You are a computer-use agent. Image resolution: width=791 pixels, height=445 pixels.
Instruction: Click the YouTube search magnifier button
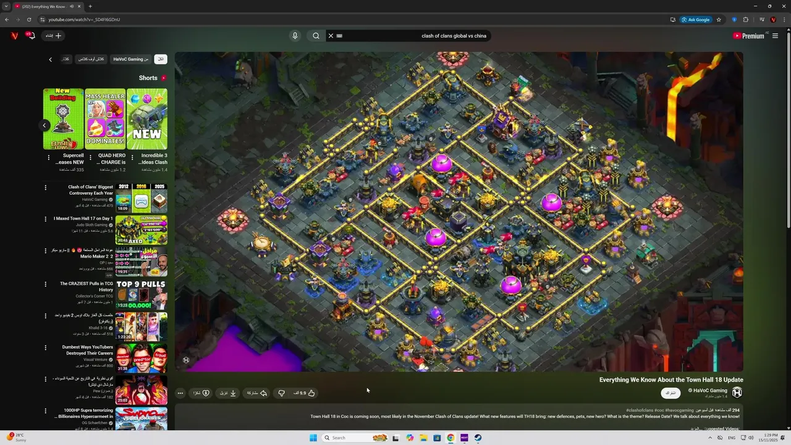click(x=316, y=36)
